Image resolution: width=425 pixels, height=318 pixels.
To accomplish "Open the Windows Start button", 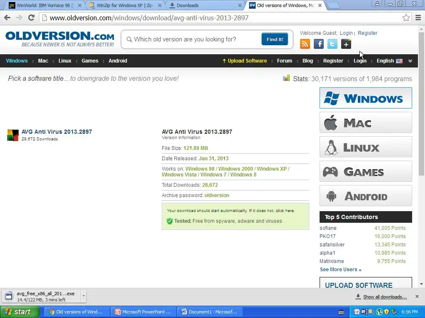I will click(x=20, y=312).
